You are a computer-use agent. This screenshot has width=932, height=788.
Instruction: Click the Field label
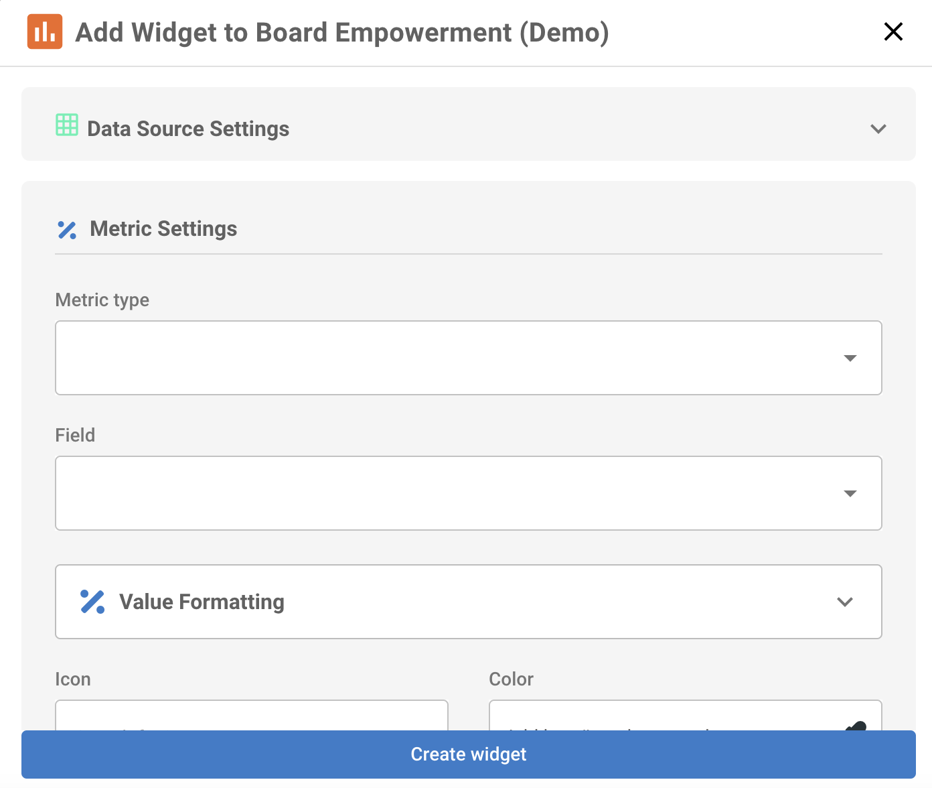75,436
